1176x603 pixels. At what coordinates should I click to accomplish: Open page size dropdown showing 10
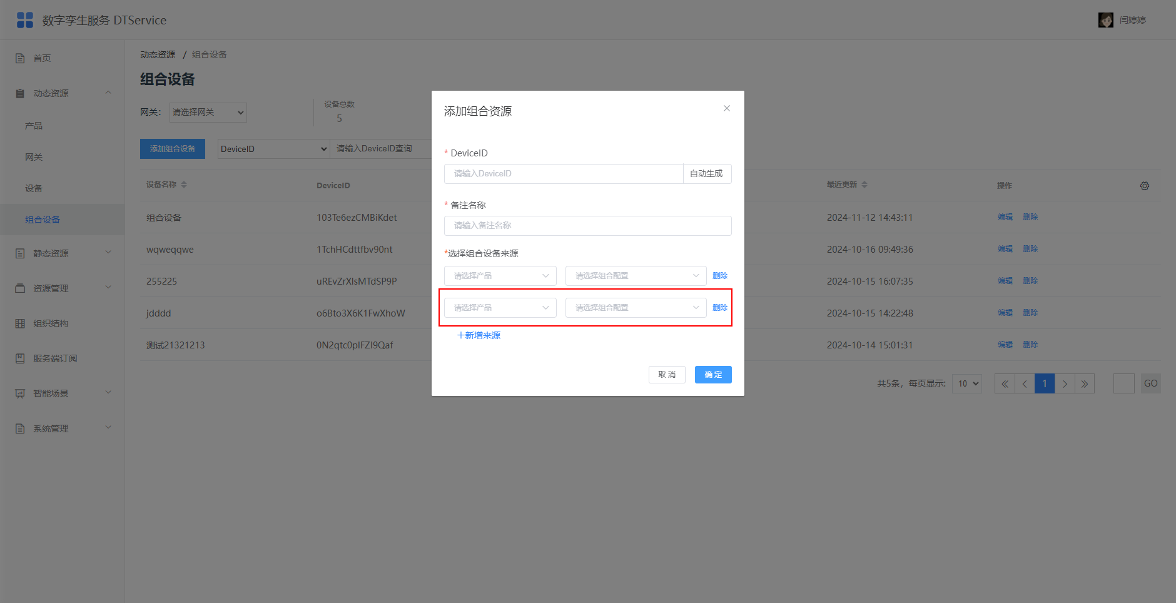pyautogui.click(x=967, y=383)
